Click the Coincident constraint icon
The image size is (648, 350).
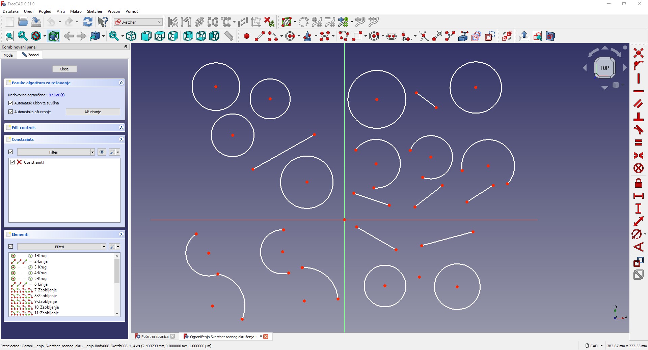click(638, 53)
